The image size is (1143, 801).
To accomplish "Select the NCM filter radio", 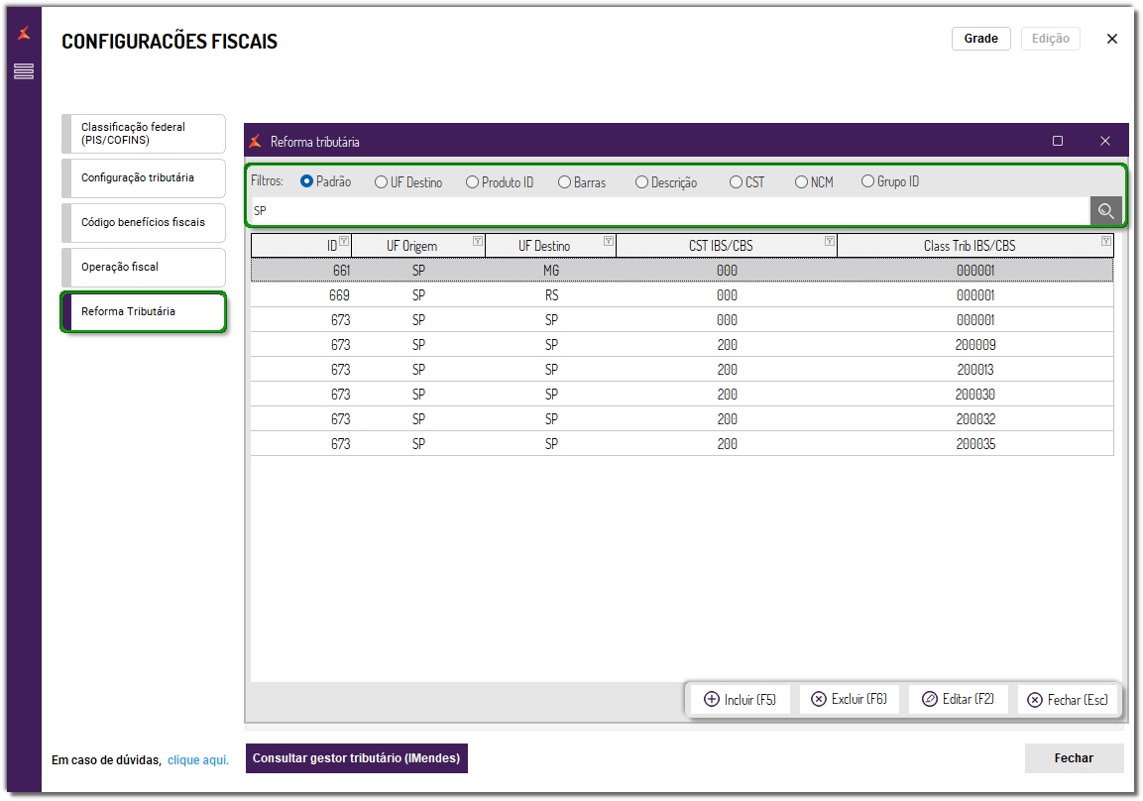I will (801, 182).
